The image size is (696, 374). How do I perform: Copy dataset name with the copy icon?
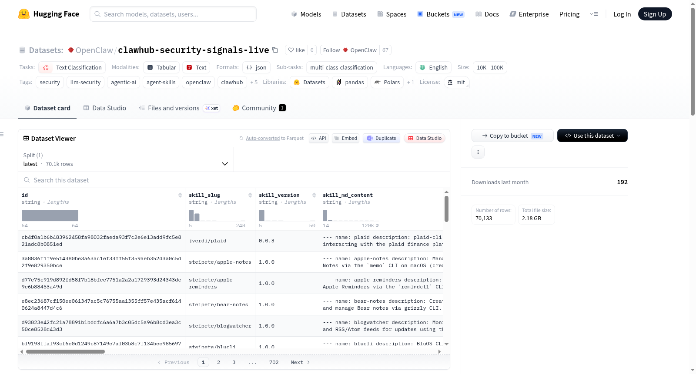pyautogui.click(x=275, y=50)
